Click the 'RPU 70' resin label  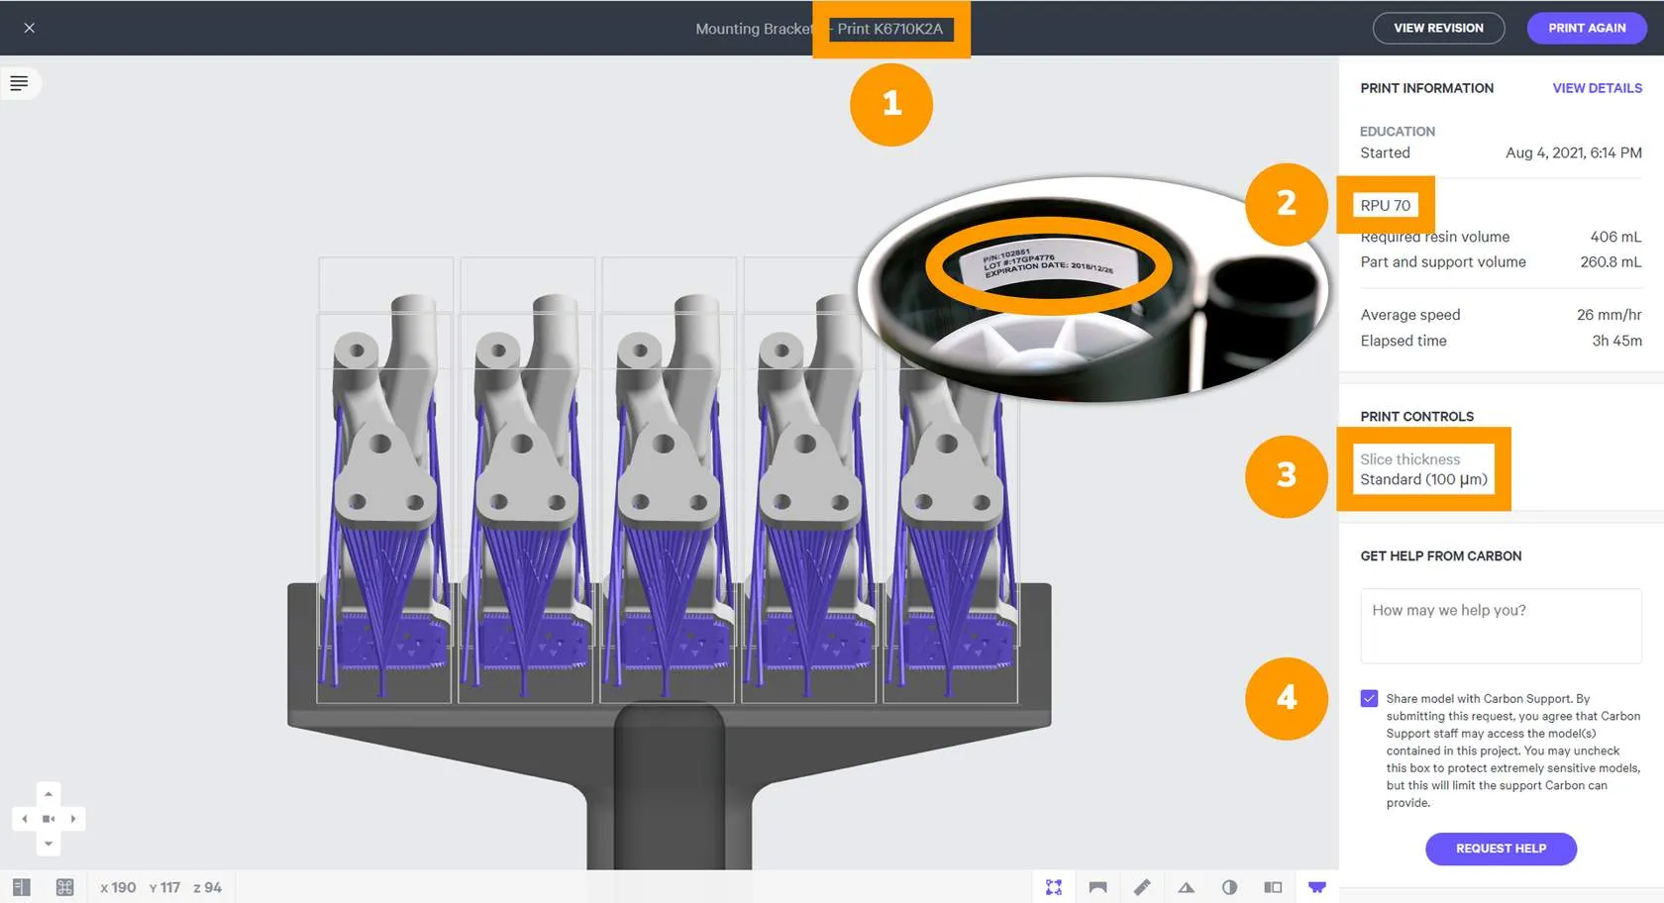tap(1385, 206)
